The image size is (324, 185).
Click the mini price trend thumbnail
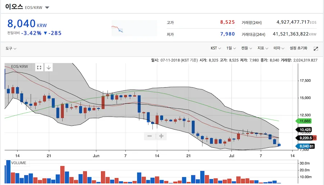[134, 28]
